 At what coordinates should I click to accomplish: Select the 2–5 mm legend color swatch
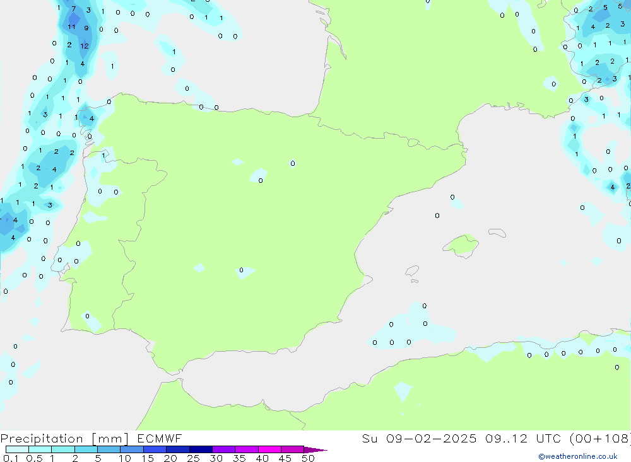pyautogui.click(x=86, y=449)
